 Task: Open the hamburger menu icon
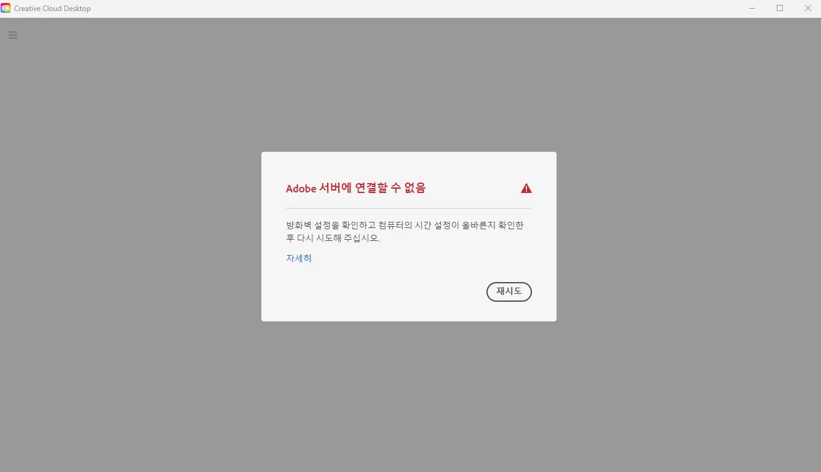pos(13,35)
